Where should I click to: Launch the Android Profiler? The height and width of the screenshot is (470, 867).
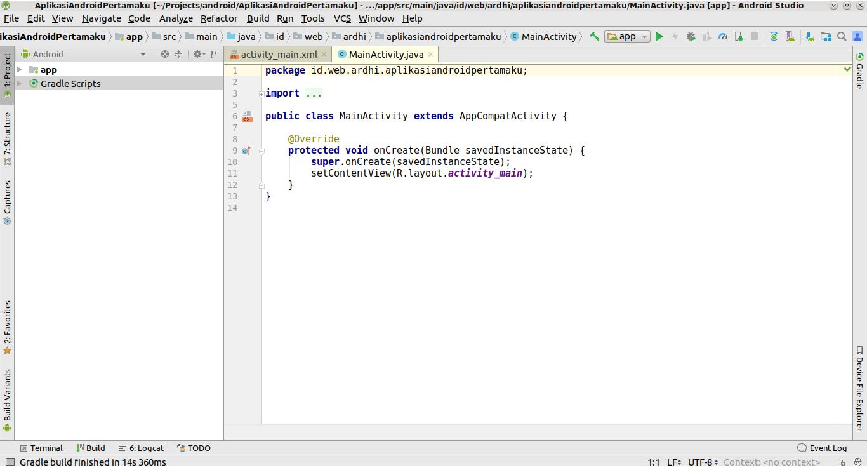[x=722, y=36]
